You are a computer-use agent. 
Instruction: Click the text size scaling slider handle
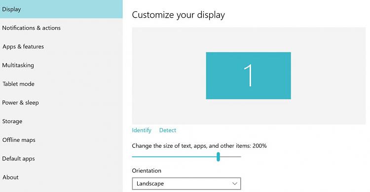click(x=218, y=157)
